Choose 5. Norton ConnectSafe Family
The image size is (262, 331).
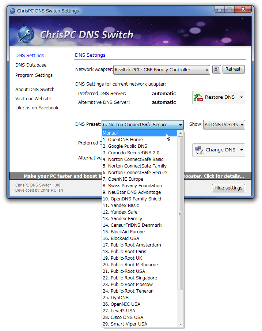[x=140, y=166]
